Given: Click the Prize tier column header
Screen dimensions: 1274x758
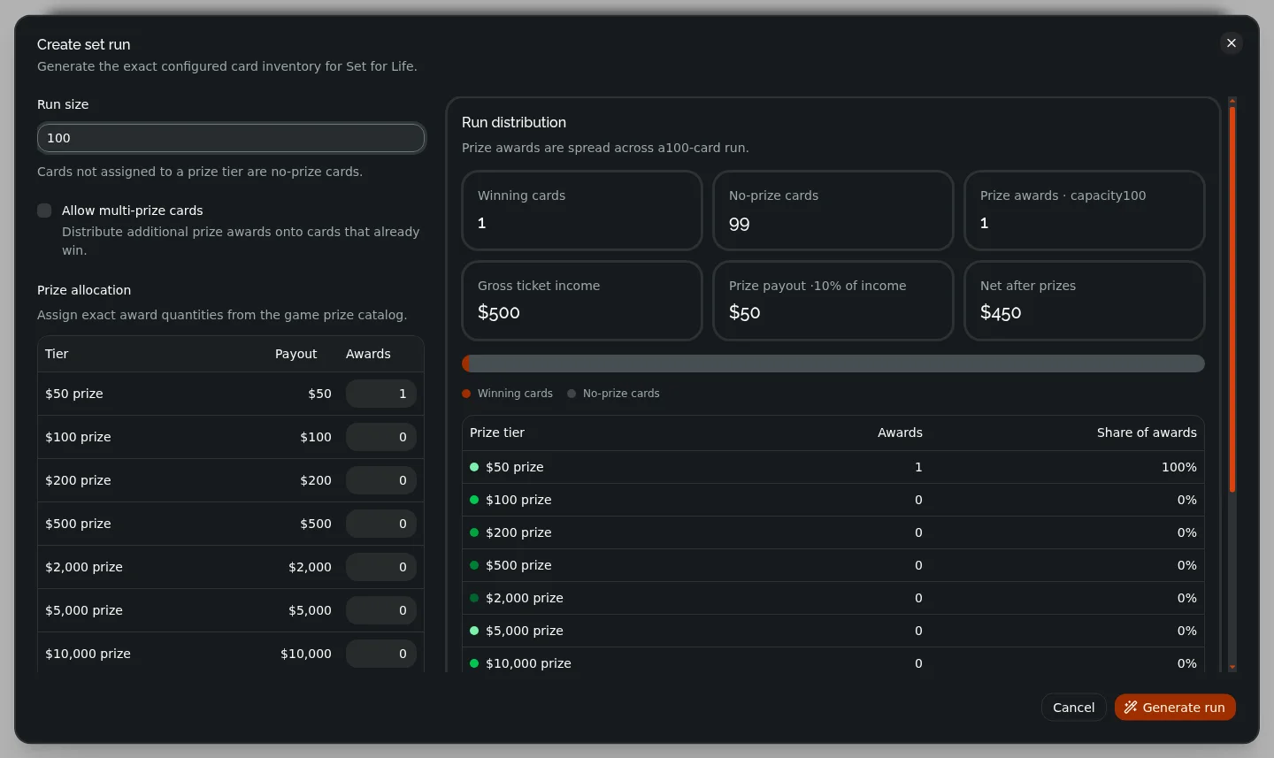Looking at the screenshot, I should click(x=497, y=433).
